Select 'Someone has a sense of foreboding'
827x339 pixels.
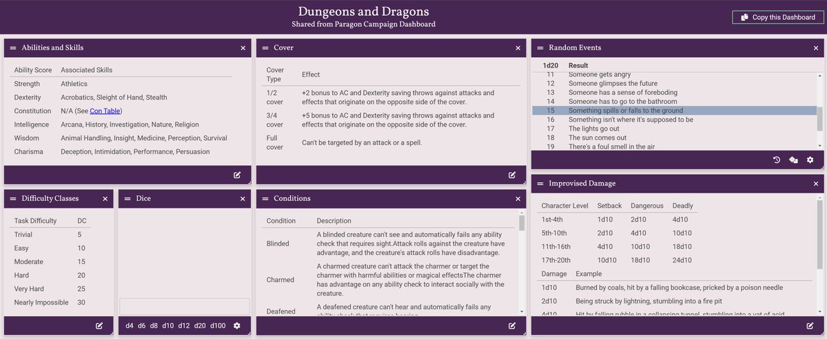pos(675,92)
